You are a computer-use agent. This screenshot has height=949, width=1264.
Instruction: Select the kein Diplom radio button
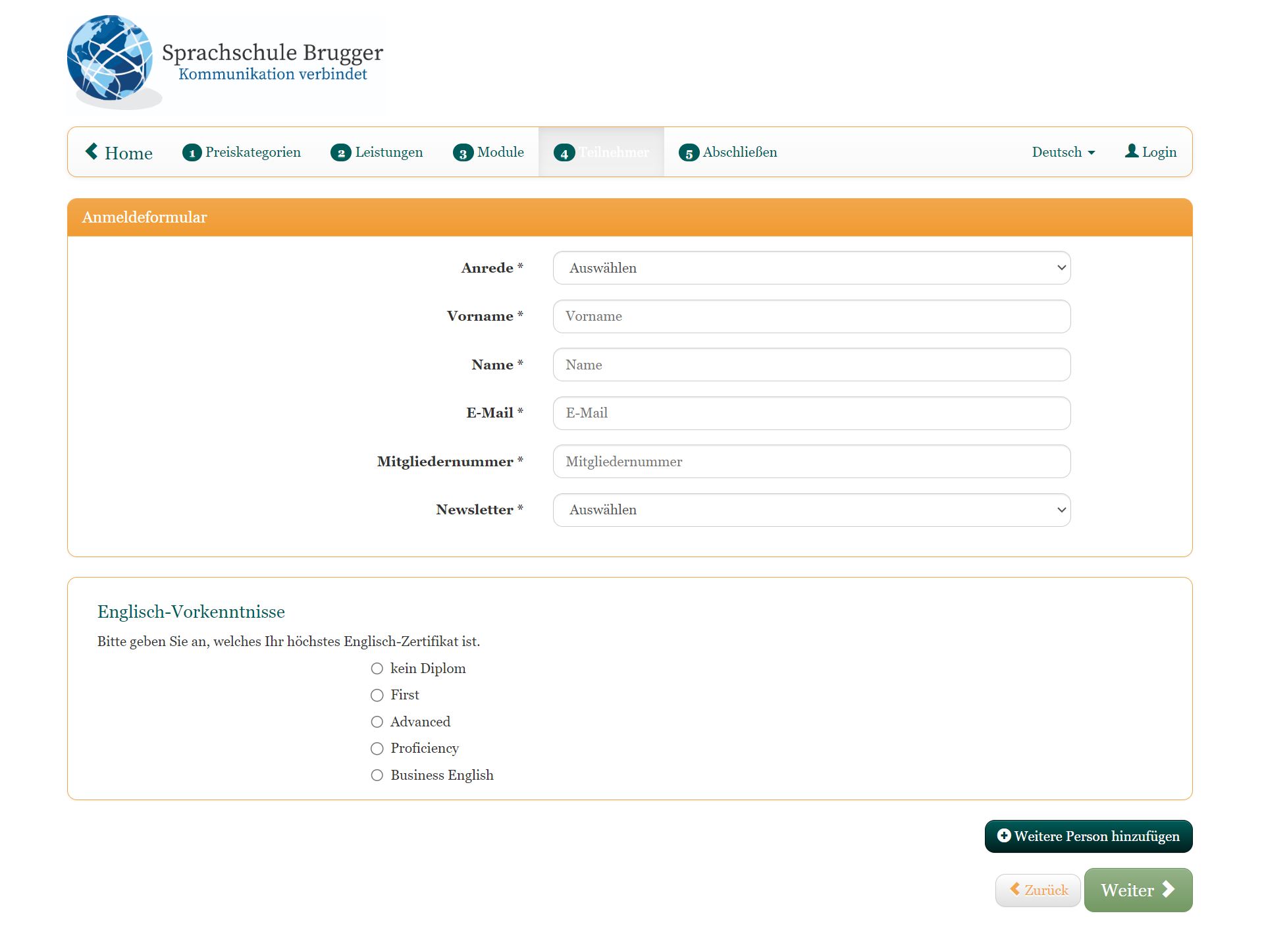coord(377,668)
